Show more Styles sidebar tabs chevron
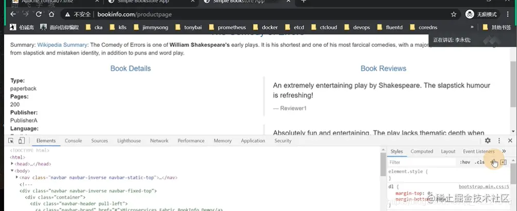The width and height of the screenshot is (517, 211). point(504,151)
